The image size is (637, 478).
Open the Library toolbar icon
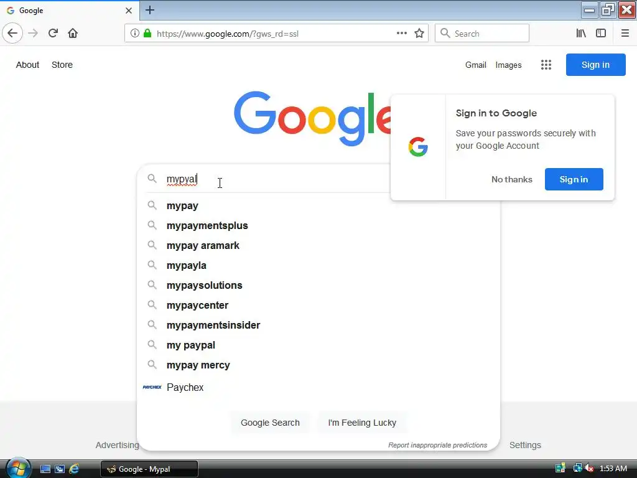[581, 34]
